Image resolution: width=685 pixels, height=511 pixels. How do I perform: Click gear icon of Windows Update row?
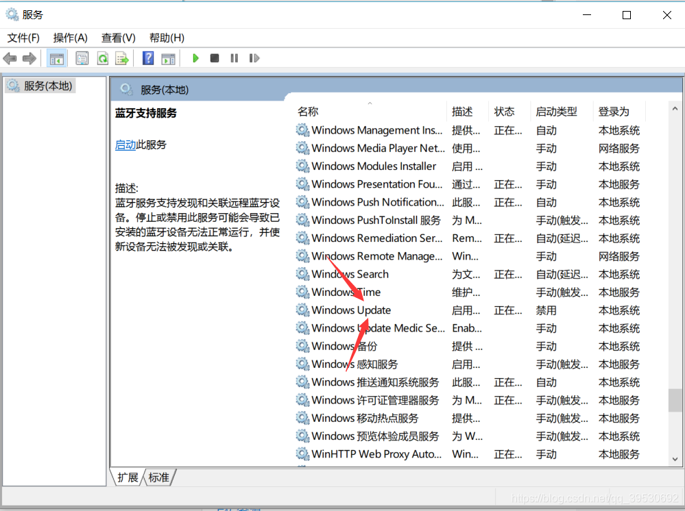pos(303,310)
